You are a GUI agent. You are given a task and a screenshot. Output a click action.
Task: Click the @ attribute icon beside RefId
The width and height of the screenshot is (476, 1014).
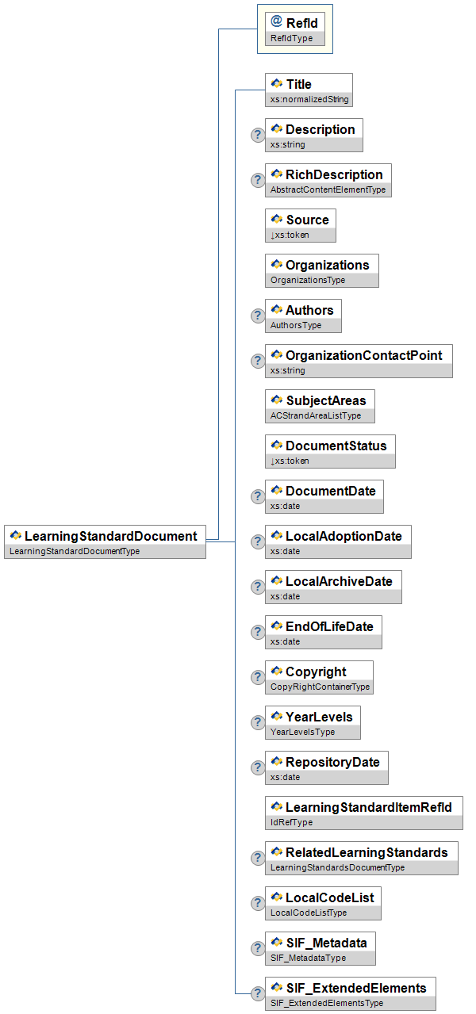coord(276,22)
